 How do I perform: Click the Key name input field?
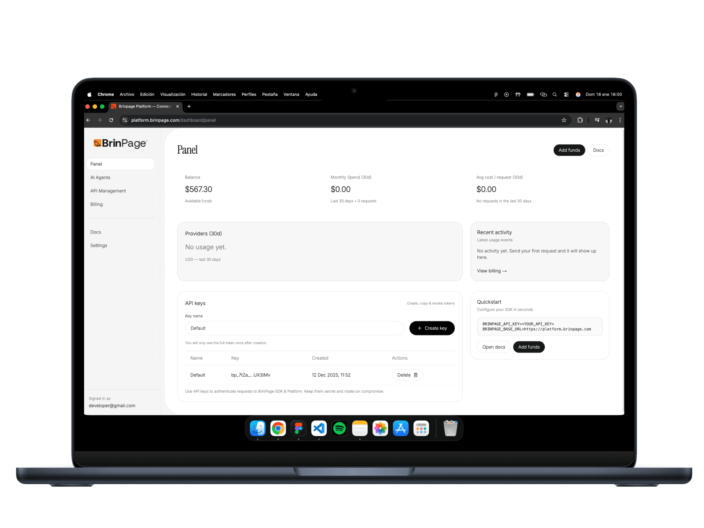pos(294,328)
